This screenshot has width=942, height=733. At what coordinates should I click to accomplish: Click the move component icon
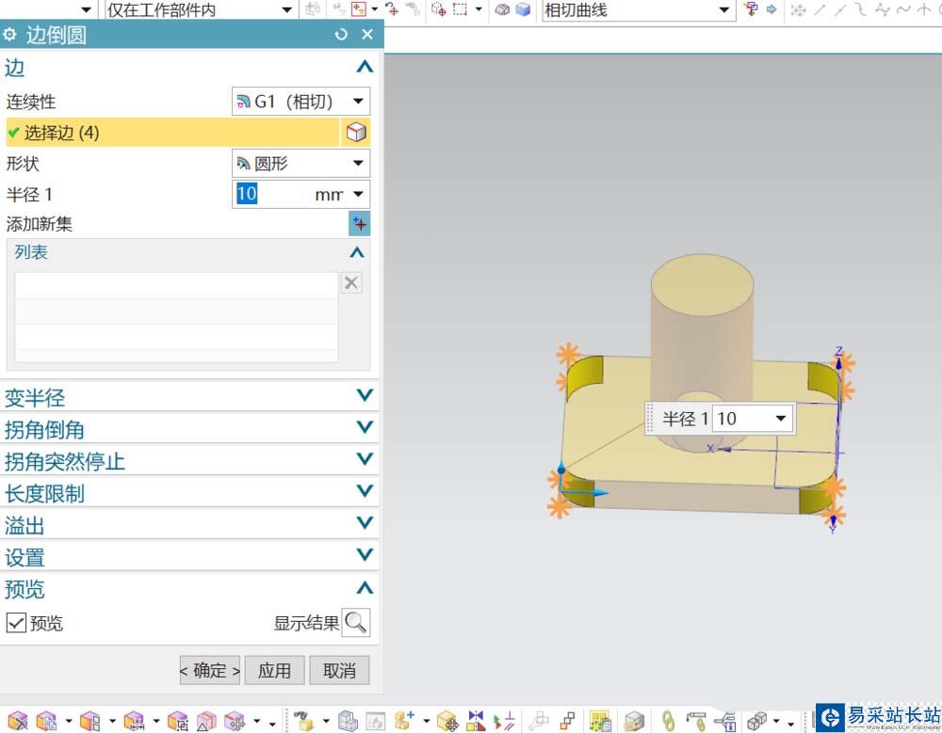pos(447,720)
